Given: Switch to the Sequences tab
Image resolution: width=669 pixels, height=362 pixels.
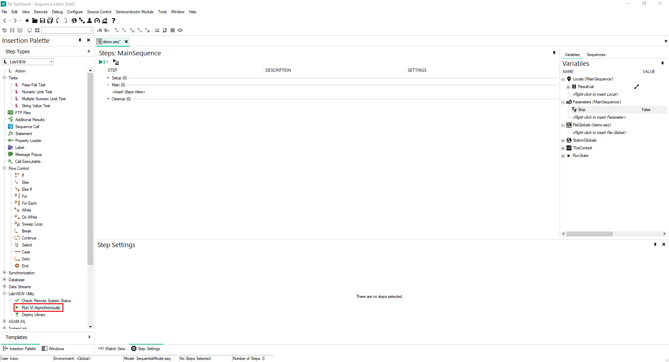Looking at the screenshot, I should point(596,55).
